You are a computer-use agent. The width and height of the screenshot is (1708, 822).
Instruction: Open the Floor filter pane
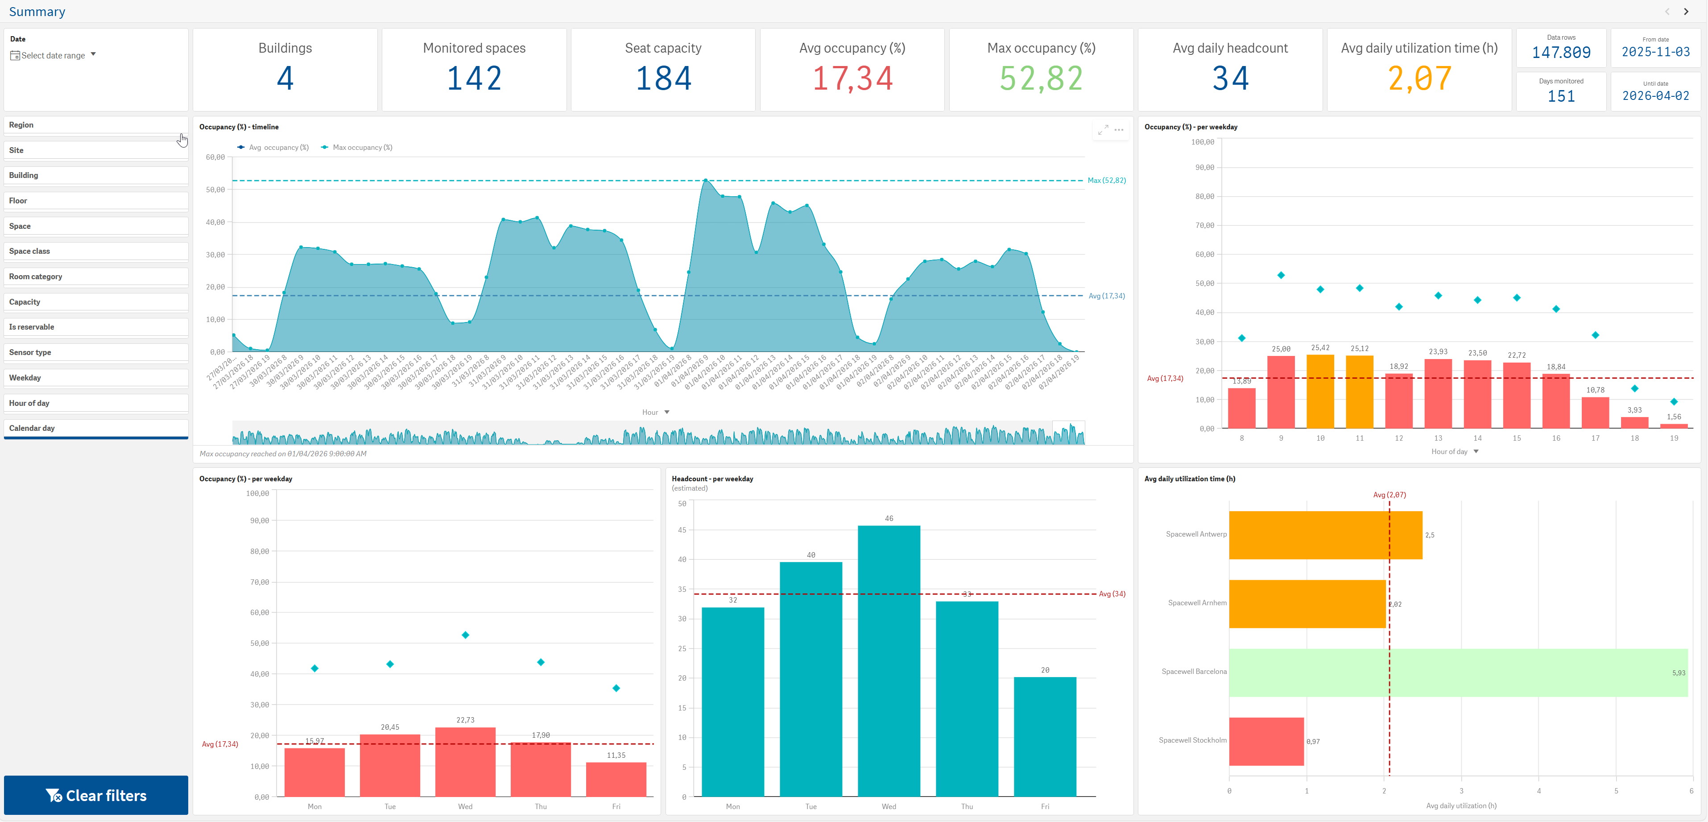coord(96,201)
